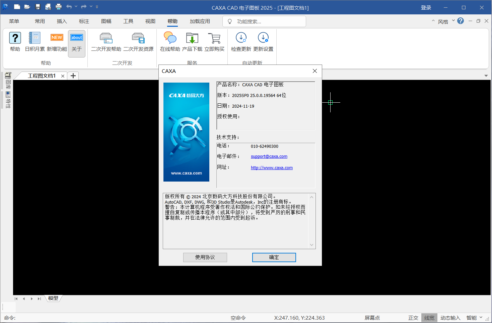
Task: Enable 正交 orthogonal mode in status bar
Action: tap(413, 318)
